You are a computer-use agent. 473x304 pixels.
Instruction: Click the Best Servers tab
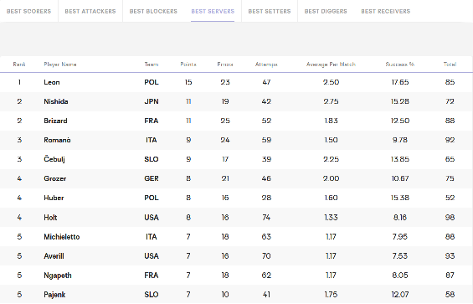pyautogui.click(x=213, y=12)
